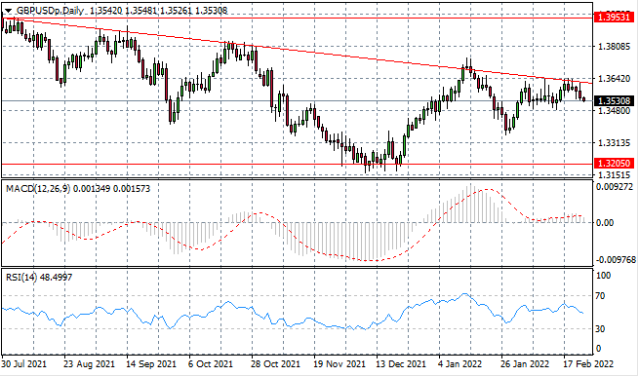Click the RSI level label 70

(x=600, y=296)
